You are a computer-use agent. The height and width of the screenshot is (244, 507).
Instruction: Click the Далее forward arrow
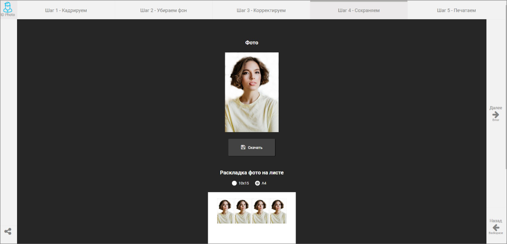point(496,115)
